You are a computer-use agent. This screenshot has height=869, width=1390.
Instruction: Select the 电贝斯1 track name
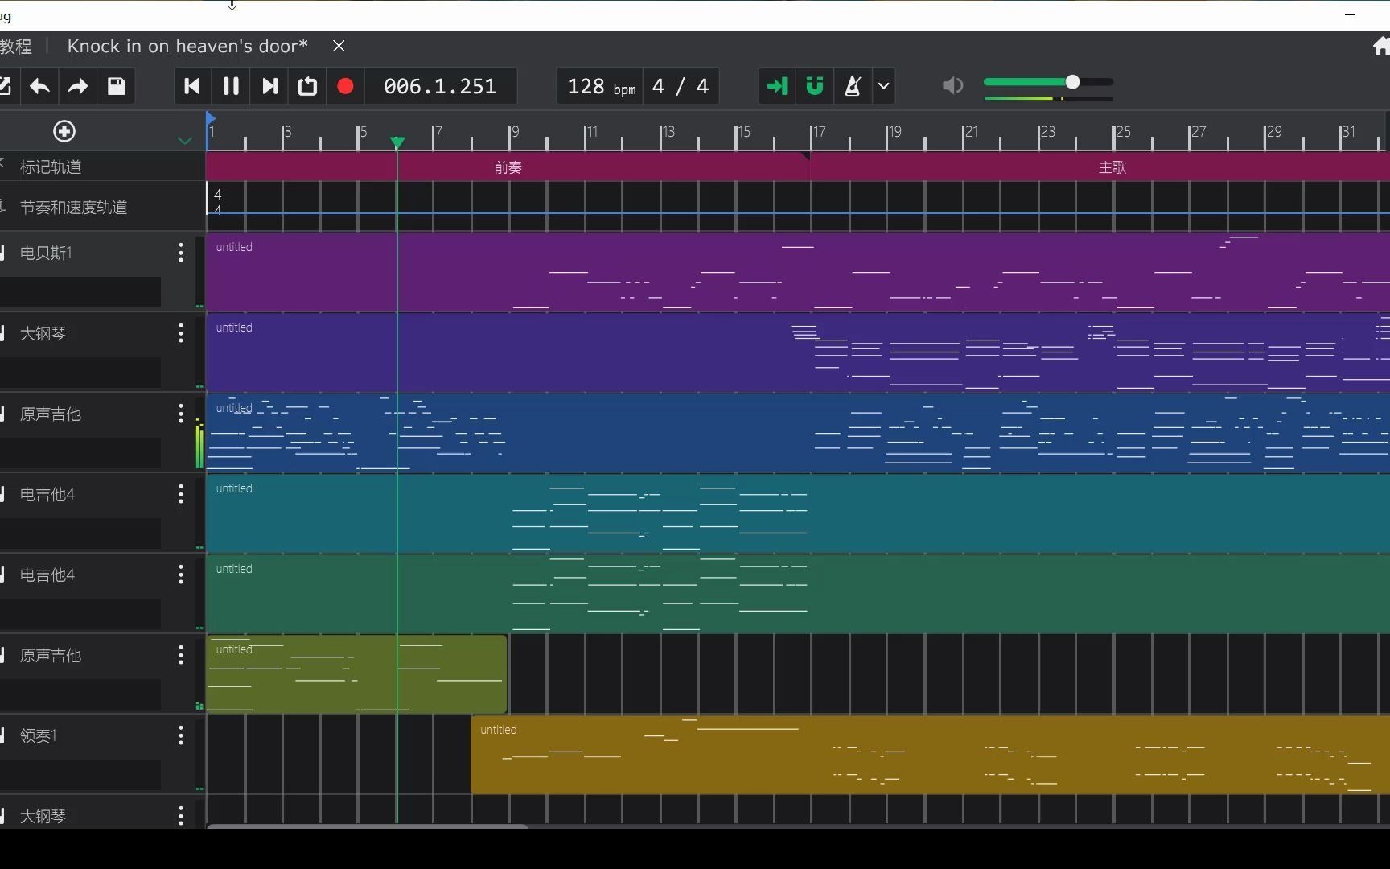46,253
